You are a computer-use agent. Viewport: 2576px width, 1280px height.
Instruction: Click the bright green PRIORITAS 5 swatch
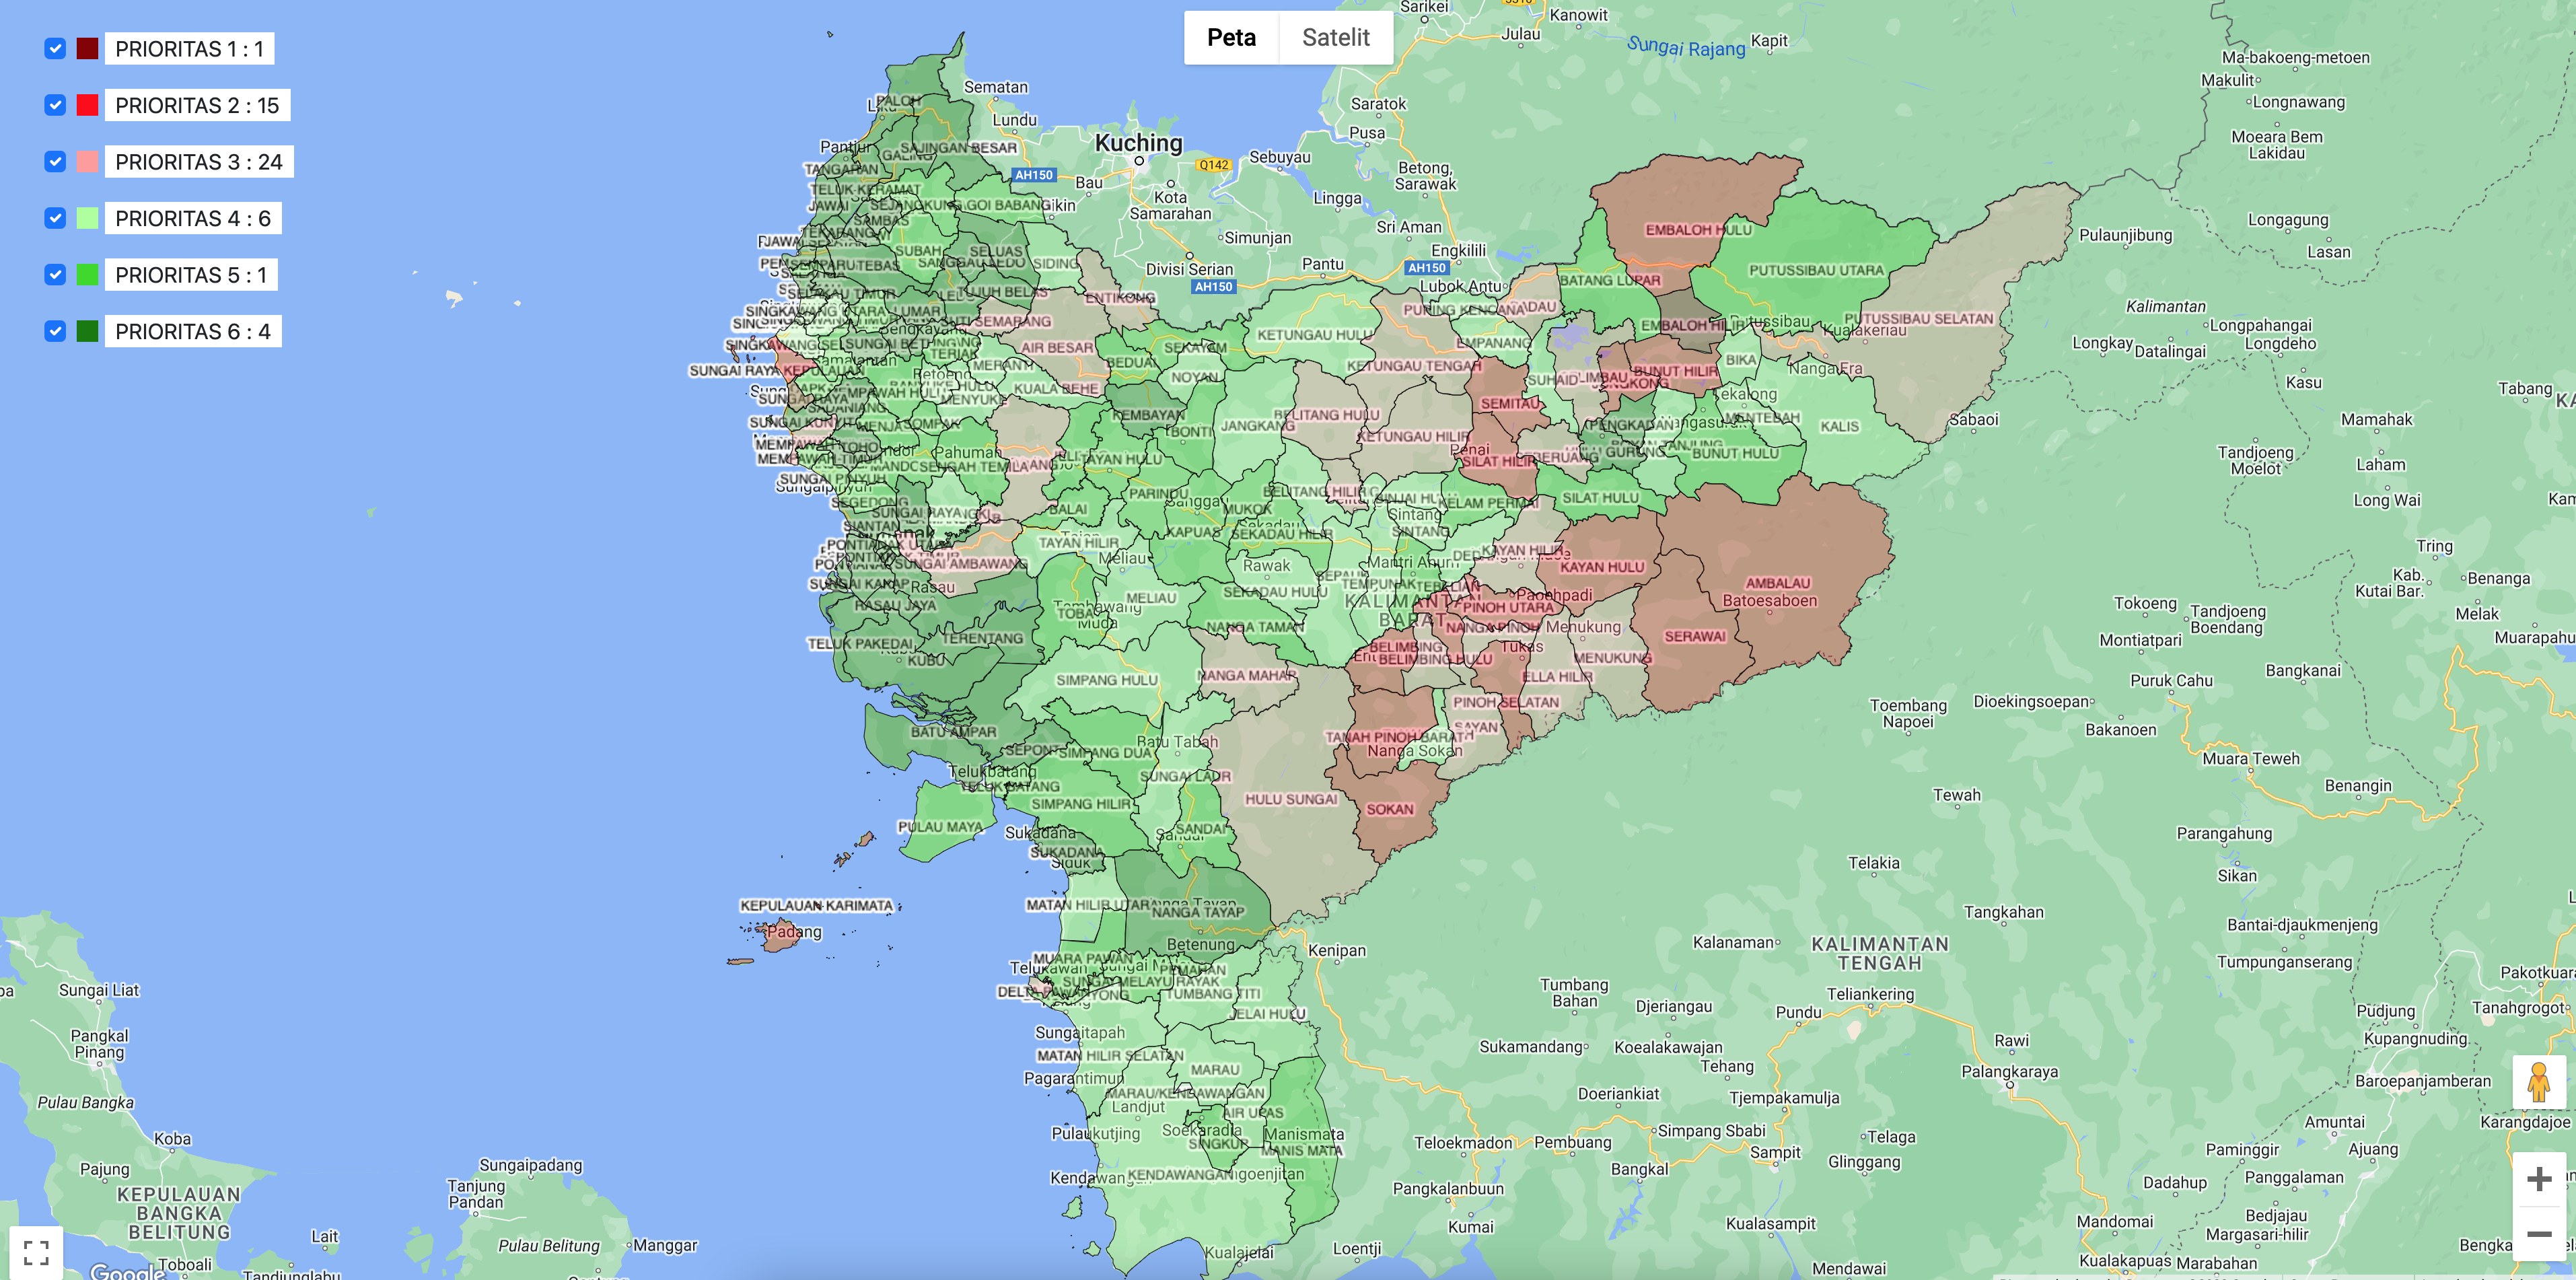point(88,275)
